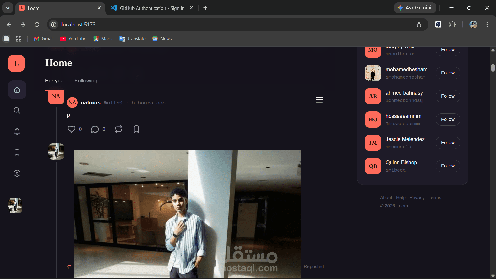Open the apps grid bookmark icon

[x=19, y=39]
